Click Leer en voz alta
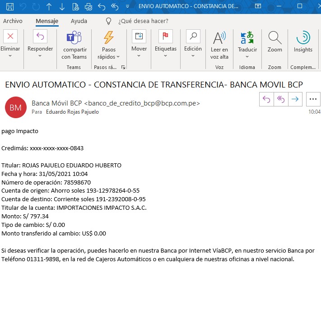Image resolution: width=321 pixels, height=309 pixels. coord(219,44)
